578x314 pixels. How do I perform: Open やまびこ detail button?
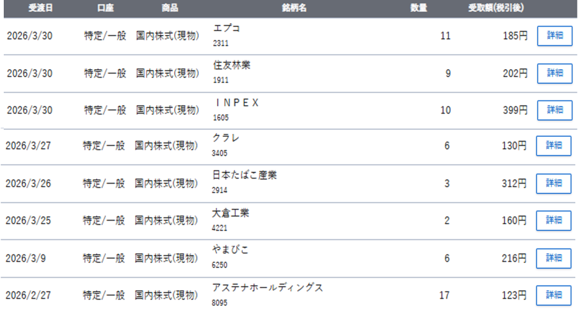[x=554, y=258]
